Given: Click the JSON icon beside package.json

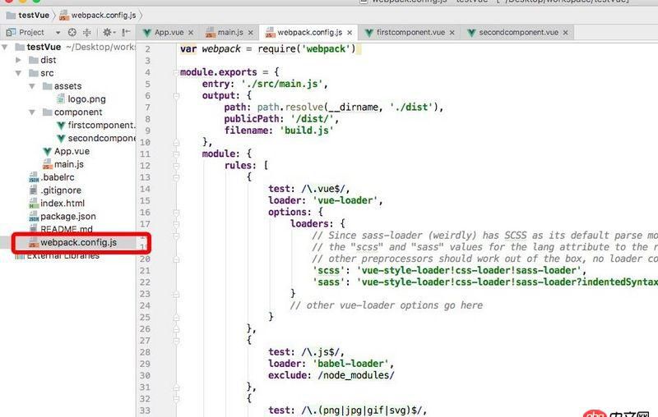Looking at the screenshot, I should tap(34, 217).
